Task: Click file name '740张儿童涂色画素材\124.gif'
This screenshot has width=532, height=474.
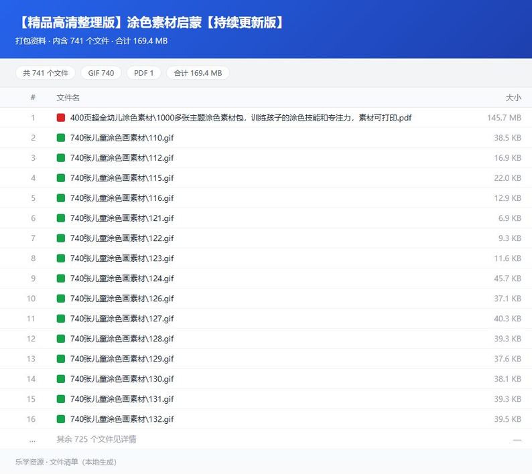Action: [x=122, y=279]
